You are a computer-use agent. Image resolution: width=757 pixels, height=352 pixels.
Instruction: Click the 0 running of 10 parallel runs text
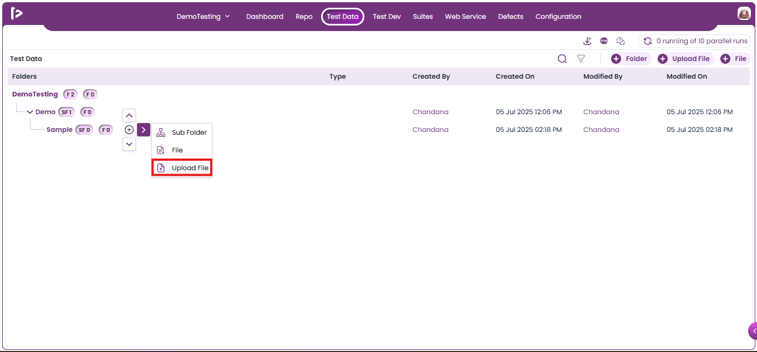[x=702, y=41]
